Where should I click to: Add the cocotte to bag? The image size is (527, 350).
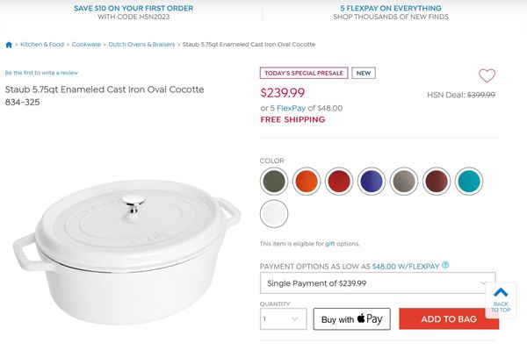point(449,318)
